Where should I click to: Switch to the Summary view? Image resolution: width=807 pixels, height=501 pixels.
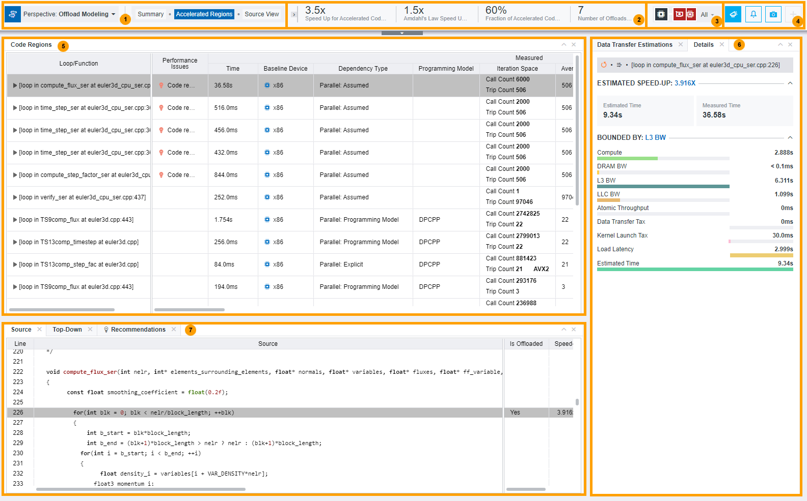150,14
